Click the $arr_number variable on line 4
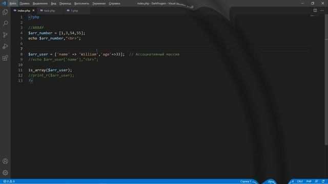This screenshot has height=184, width=328. 40,33
